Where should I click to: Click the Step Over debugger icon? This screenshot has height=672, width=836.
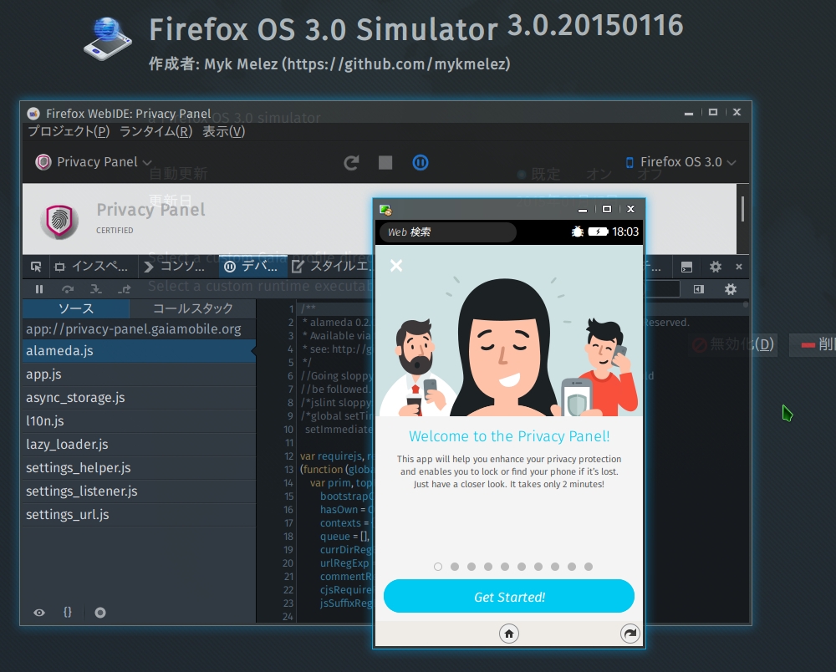pyautogui.click(x=67, y=289)
